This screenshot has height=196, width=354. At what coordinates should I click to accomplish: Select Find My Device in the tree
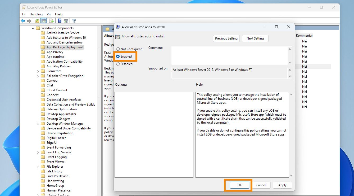57,176
